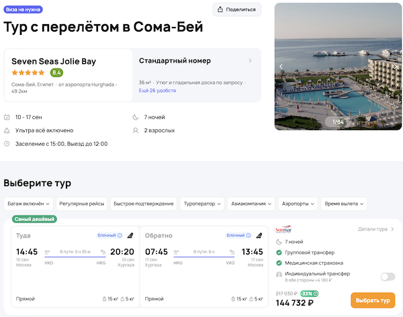Click info icon beside outbound Блочный badge
This screenshot has width=403, height=317.
coord(120,236)
